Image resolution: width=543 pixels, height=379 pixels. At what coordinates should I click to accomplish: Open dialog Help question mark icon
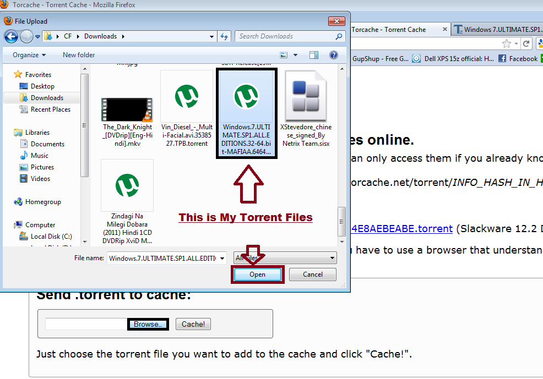334,55
